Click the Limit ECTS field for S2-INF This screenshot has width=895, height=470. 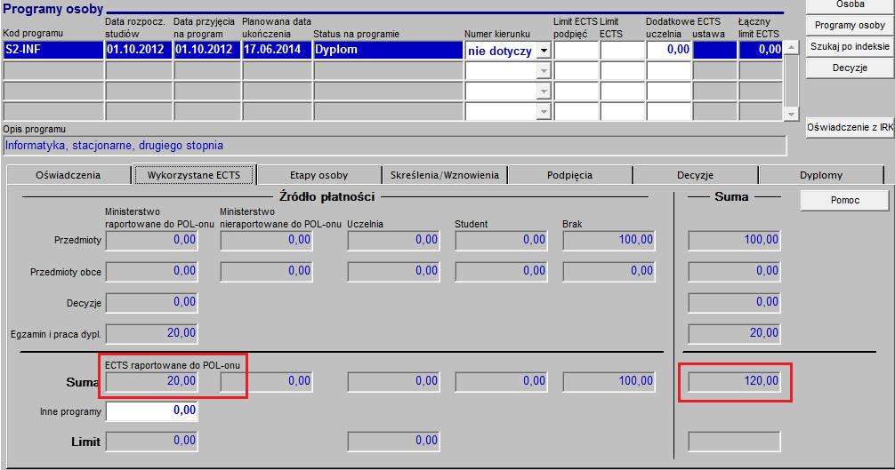(x=622, y=50)
